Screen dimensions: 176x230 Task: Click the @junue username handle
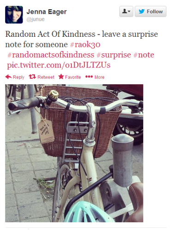click(35, 19)
